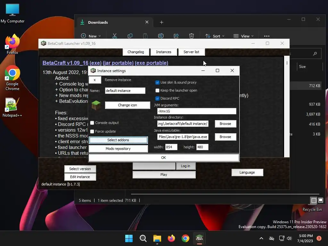Open Windows Start menu
Viewport: 328px width, 246px height.
click(x=129, y=238)
